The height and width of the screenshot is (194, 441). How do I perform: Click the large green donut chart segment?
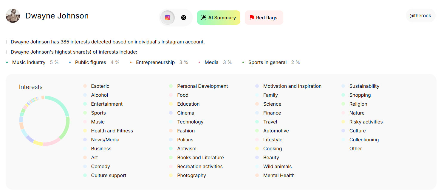[x=66, y=128]
